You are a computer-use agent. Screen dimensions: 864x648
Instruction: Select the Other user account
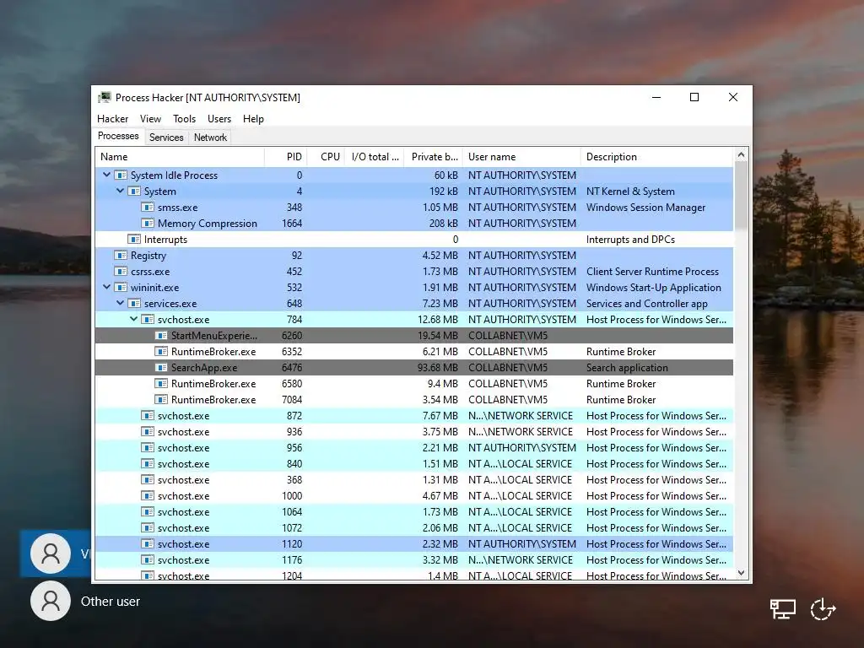coord(85,601)
